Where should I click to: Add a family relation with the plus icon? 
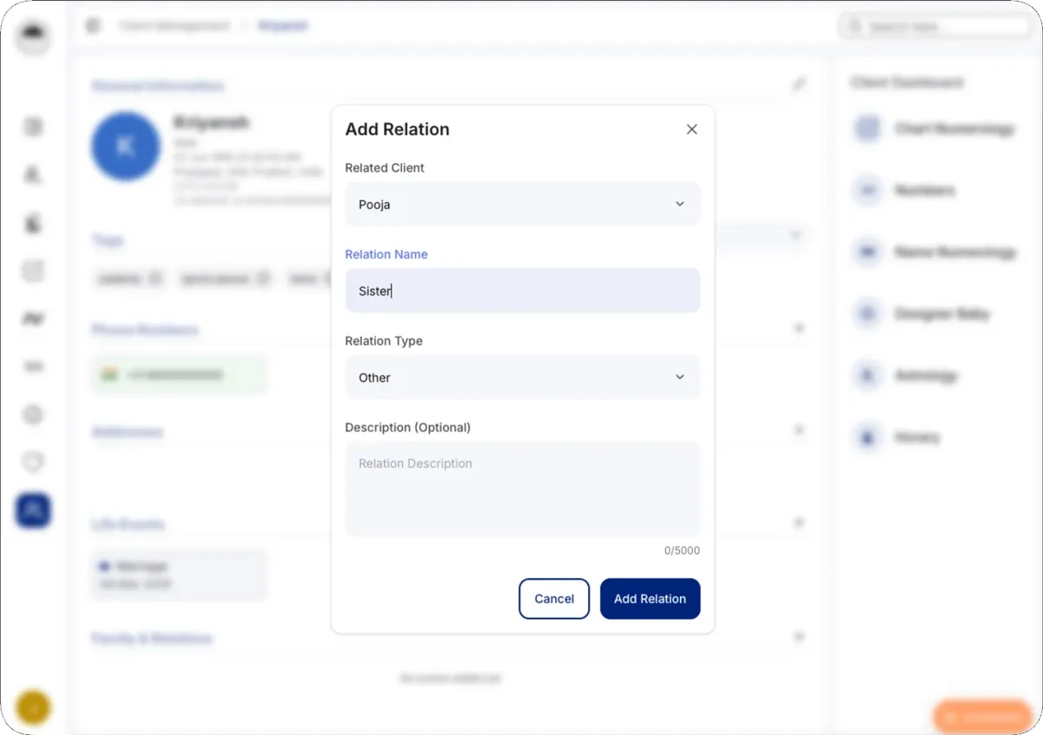click(x=799, y=637)
